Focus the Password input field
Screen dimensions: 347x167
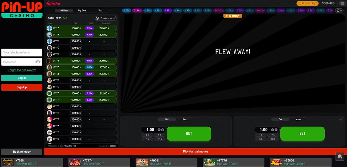pyautogui.click(x=22, y=62)
